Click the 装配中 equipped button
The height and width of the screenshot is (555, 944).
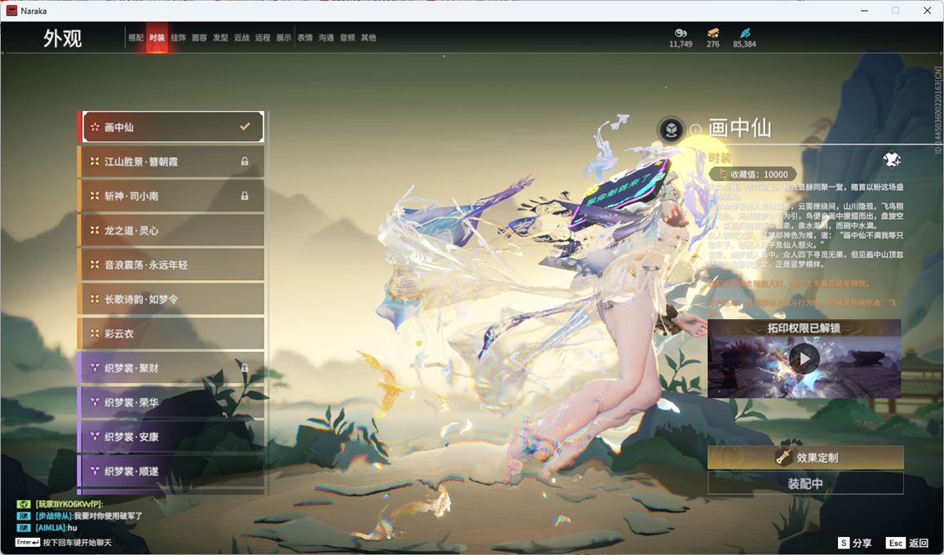pos(805,483)
